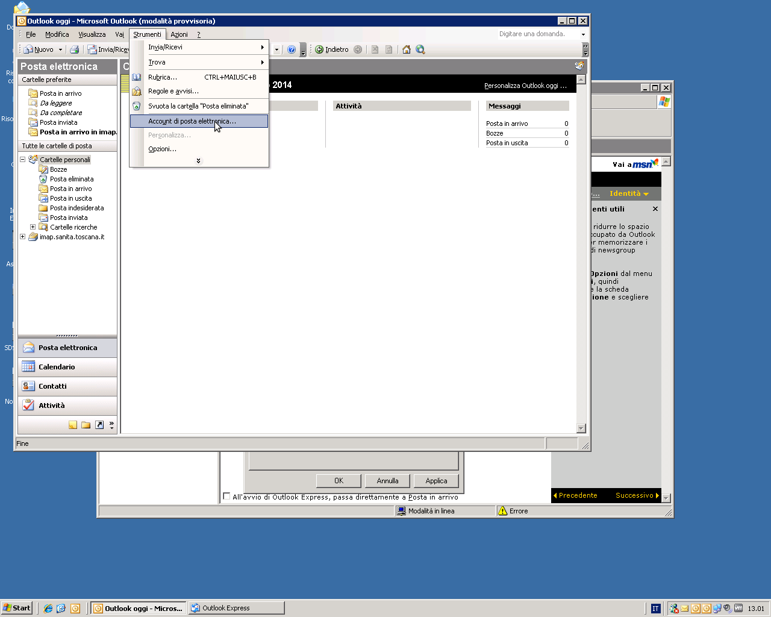Open the Trova submenu
Viewport: 771px width, 617px height.
(199, 62)
